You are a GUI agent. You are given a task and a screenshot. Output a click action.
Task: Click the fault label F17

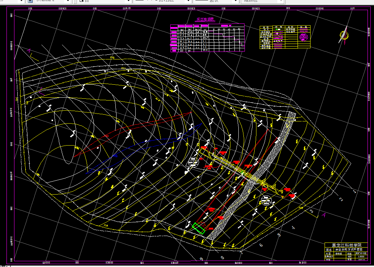(x=123, y=69)
